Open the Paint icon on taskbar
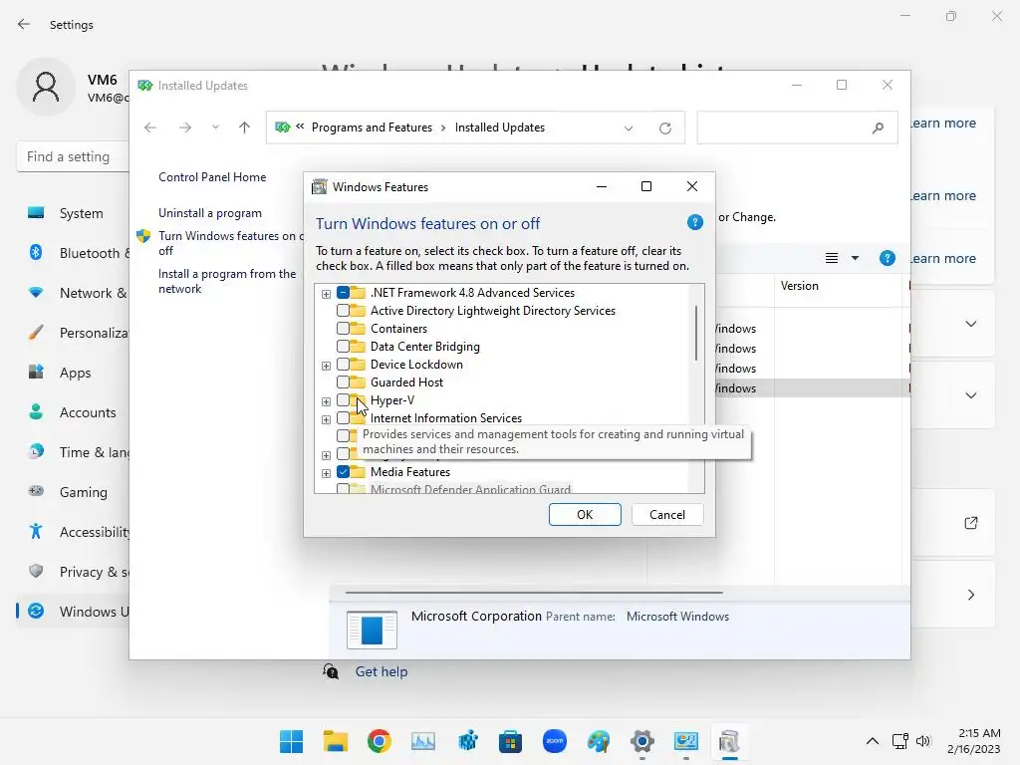Image resolution: width=1020 pixels, height=765 pixels. click(599, 741)
